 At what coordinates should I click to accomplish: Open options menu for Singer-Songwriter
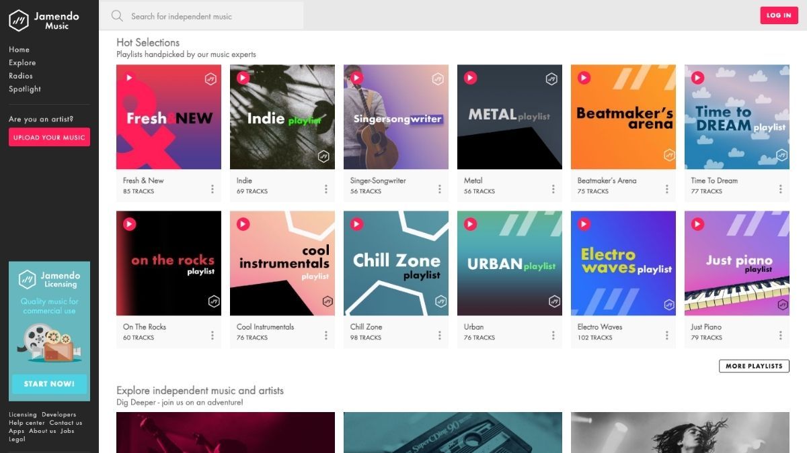pyautogui.click(x=440, y=189)
